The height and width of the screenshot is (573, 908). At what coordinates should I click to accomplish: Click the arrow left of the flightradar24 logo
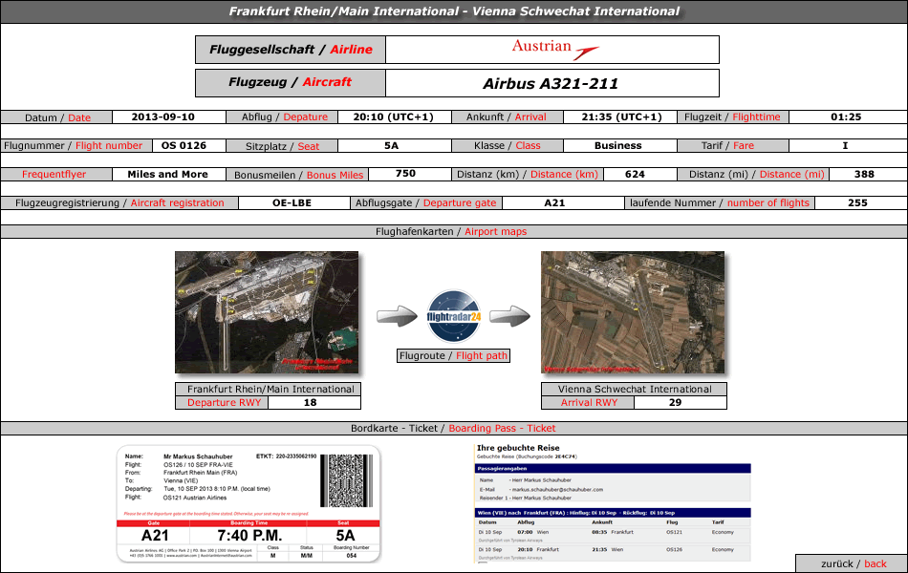pos(397,316)
